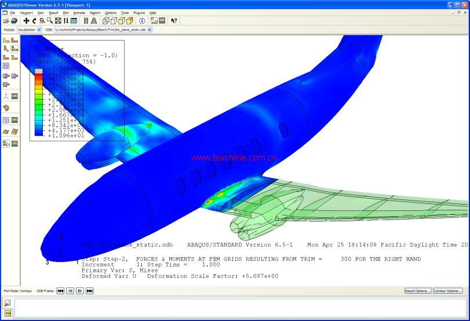Click the Contour Options button
Screen dimensions: 470x321
coord(447,291)
